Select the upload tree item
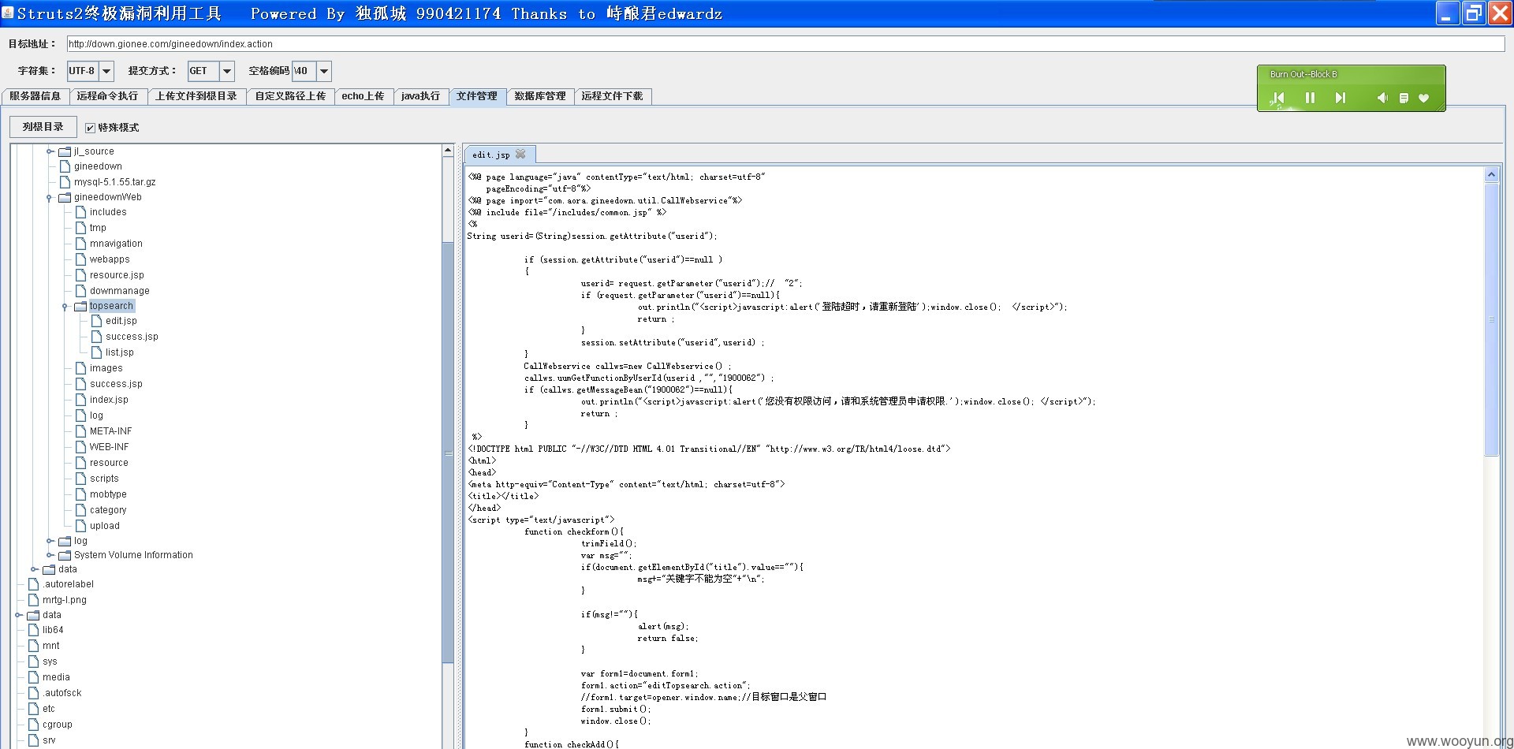Viewport: 1514px width, 749px height. point(105,526)
